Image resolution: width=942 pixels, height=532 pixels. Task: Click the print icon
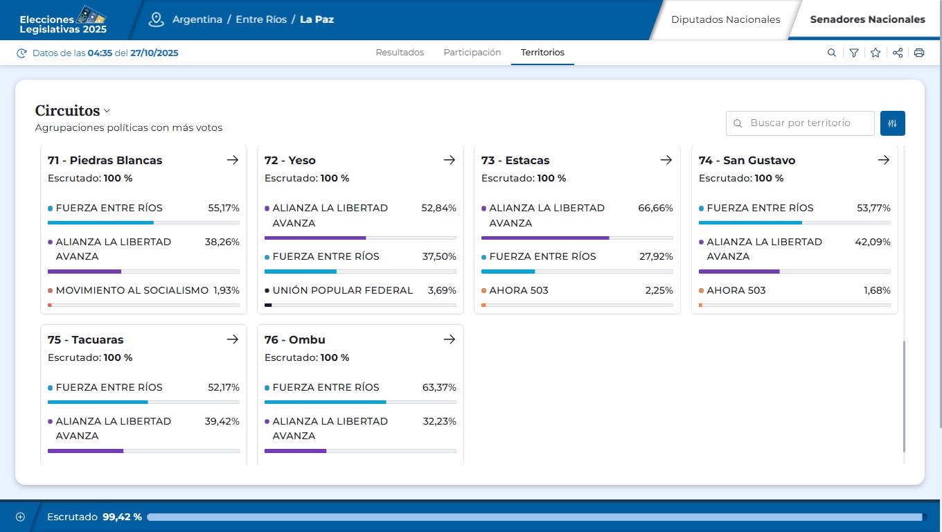point(919,53)
